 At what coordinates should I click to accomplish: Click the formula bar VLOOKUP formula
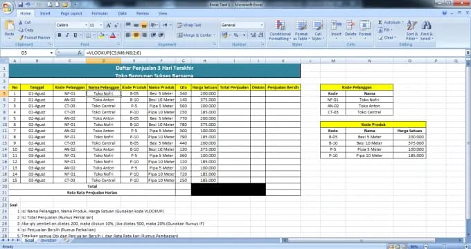[x=114, y=53]
